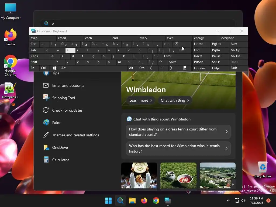Image resolution: width=276 pixels, height=207 pixels.
Task: Show next Wimbledon image with arrow
Action: (x=233, y=184)
